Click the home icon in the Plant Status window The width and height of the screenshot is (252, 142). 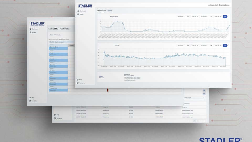click(x=30, y=29)
